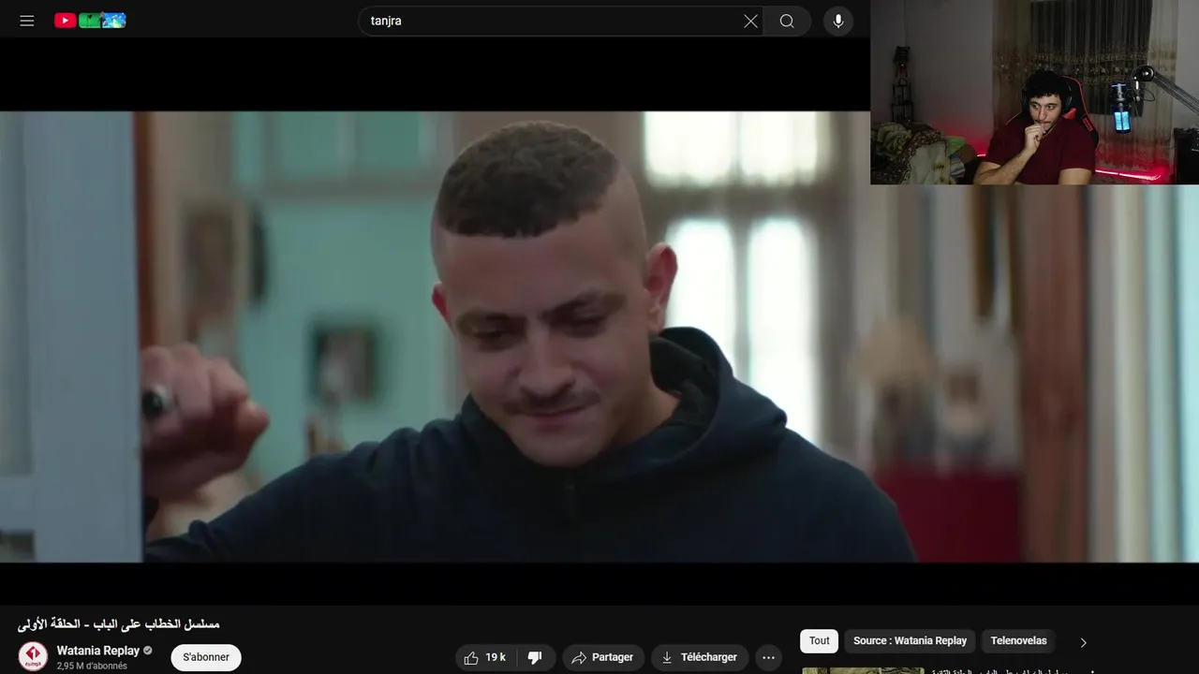Dislike the video with thumbs-down
Viewport: 1199px width, 674px height.
[536, 657]
